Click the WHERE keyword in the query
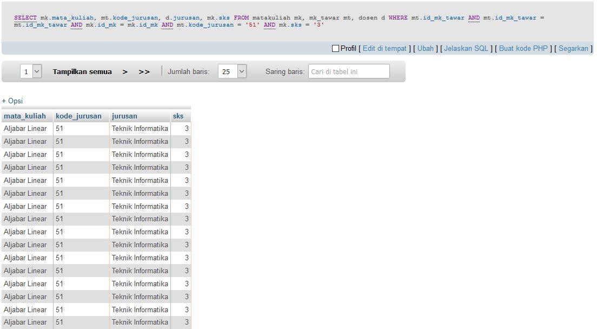Viewport: 597px width, 329px height. click(398, 17)
